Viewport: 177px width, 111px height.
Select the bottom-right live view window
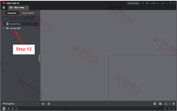(x=143, y=78)
